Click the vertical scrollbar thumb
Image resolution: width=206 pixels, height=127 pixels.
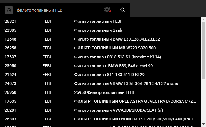[203, 50]
